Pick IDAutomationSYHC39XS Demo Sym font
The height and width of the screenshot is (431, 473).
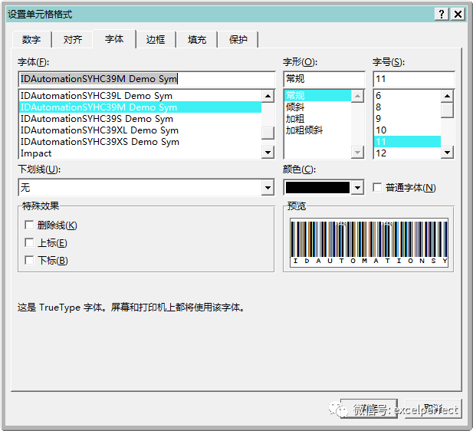point(140,142)
